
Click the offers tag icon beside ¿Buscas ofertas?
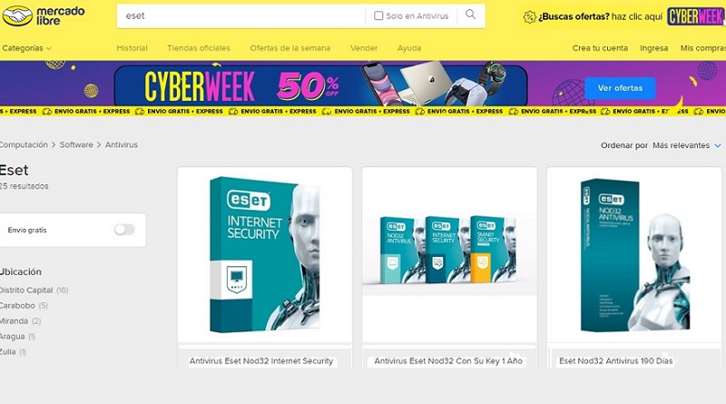pyautogui.click(x=529, y=17)
